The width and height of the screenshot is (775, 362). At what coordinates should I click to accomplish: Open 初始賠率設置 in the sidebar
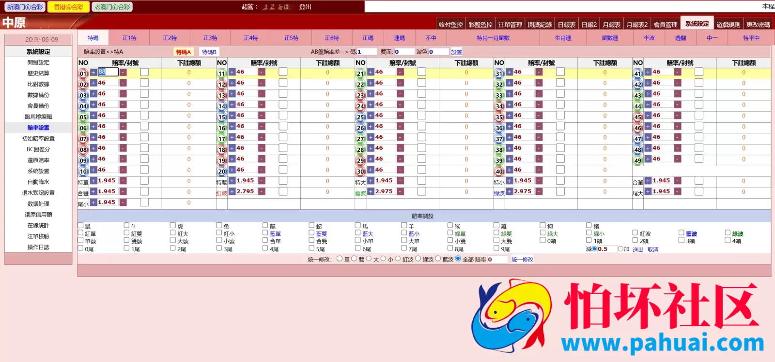click(38, 139)
